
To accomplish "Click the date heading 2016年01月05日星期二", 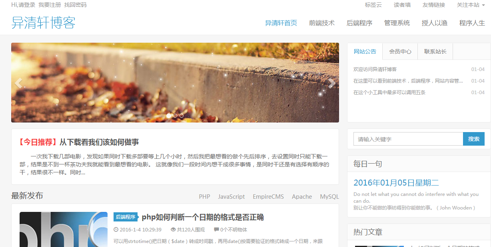I will pyautogui.click(x=396, y=183).
